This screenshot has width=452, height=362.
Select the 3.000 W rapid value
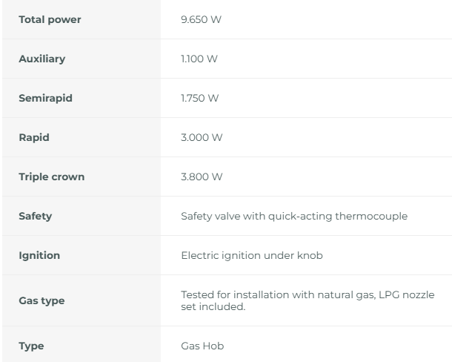point(202,137)
